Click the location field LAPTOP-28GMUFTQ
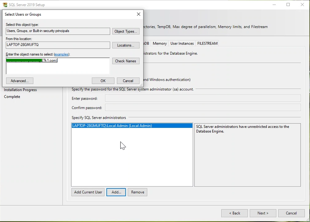Screen dimensions: 310x222 [58, 45]
